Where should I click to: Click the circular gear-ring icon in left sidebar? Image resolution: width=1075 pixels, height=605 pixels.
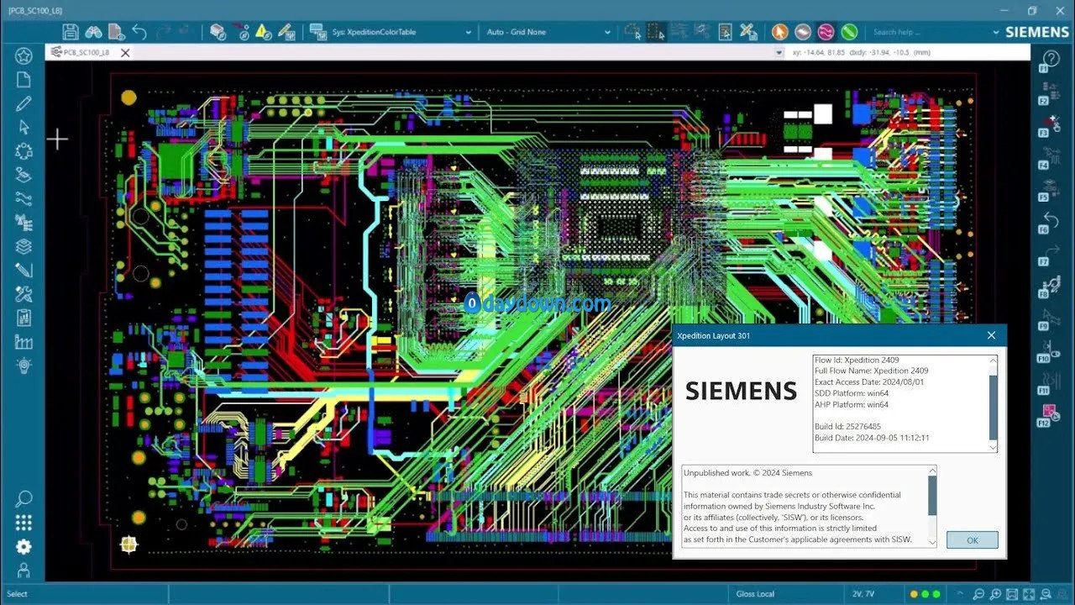24,151
